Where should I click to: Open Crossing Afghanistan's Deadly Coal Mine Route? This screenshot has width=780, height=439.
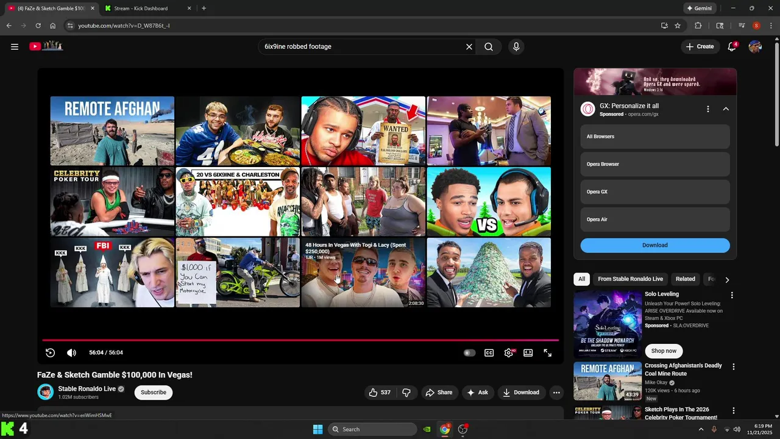[683, 369]
